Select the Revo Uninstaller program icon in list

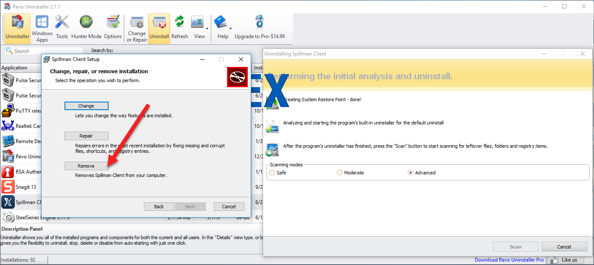pyautogui.click(x=8, y=157)
